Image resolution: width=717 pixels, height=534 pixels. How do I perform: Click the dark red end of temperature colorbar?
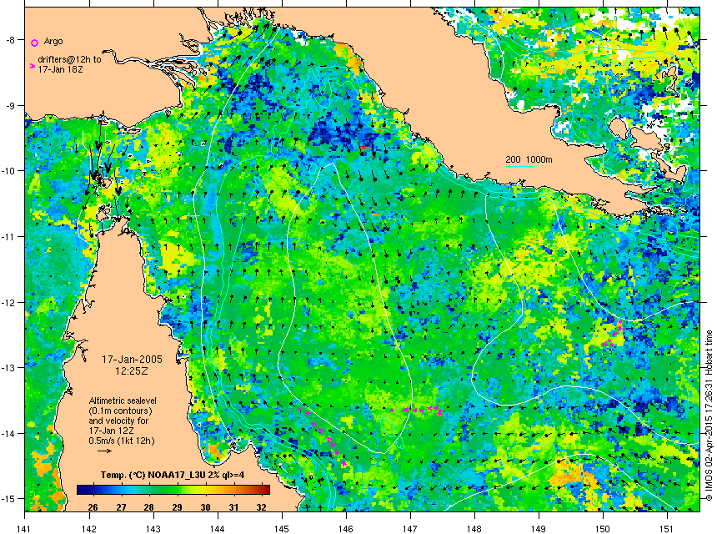click(265, 490)
